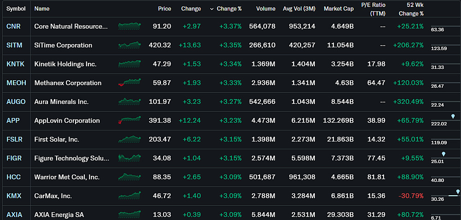Open the AXIA ticker link
Image resolution: width=461 pixels, height=220 pixels.
tap(14, 214)
